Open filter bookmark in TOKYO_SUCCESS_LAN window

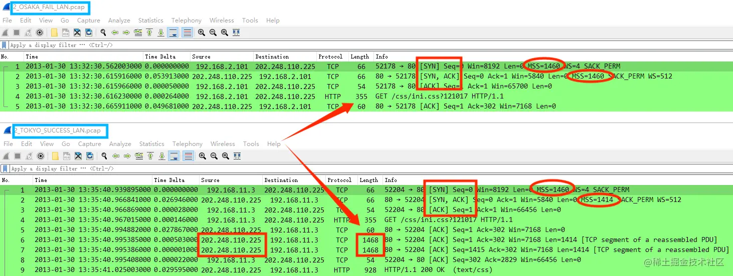pyautogui.click(x=4, y=168)
